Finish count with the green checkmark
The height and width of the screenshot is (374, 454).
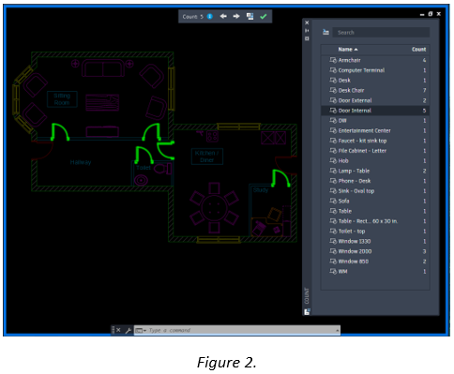click(264, 16)
